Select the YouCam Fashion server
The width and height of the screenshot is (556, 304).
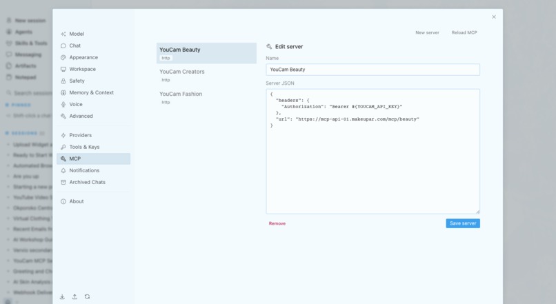pyautogui.click(x=206, y=97)
